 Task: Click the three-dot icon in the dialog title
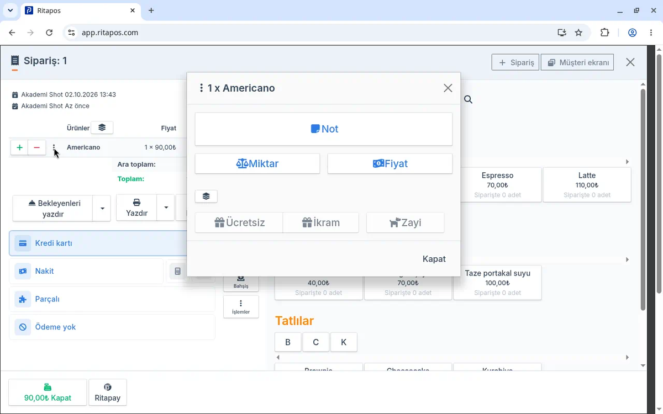[201, 88]
